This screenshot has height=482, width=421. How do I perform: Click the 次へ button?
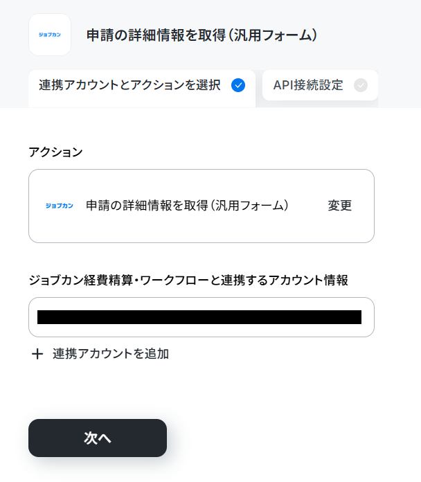tap(98, 438)
